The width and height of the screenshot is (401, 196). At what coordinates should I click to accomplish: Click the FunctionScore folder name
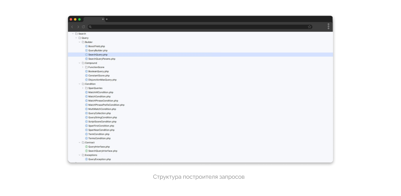[96, 67]
